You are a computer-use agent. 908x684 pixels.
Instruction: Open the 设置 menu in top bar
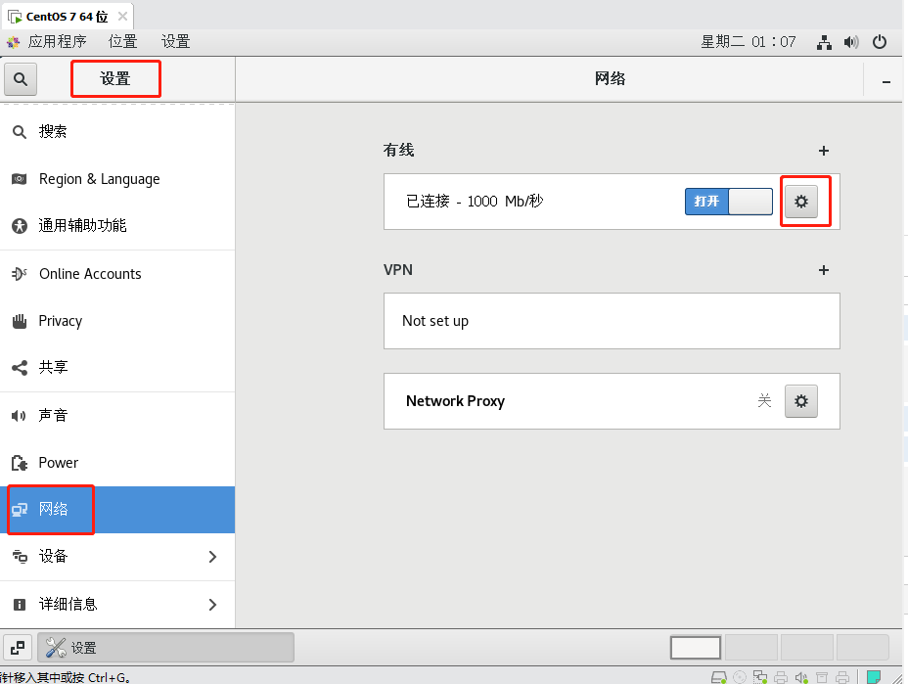pyautogui.click(x=175, y=42)
